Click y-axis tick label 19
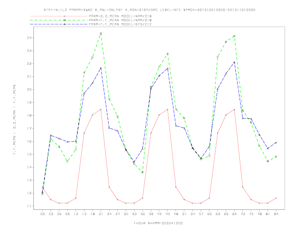The height and width of the screenshot is (233, 301). pos(29,102)
